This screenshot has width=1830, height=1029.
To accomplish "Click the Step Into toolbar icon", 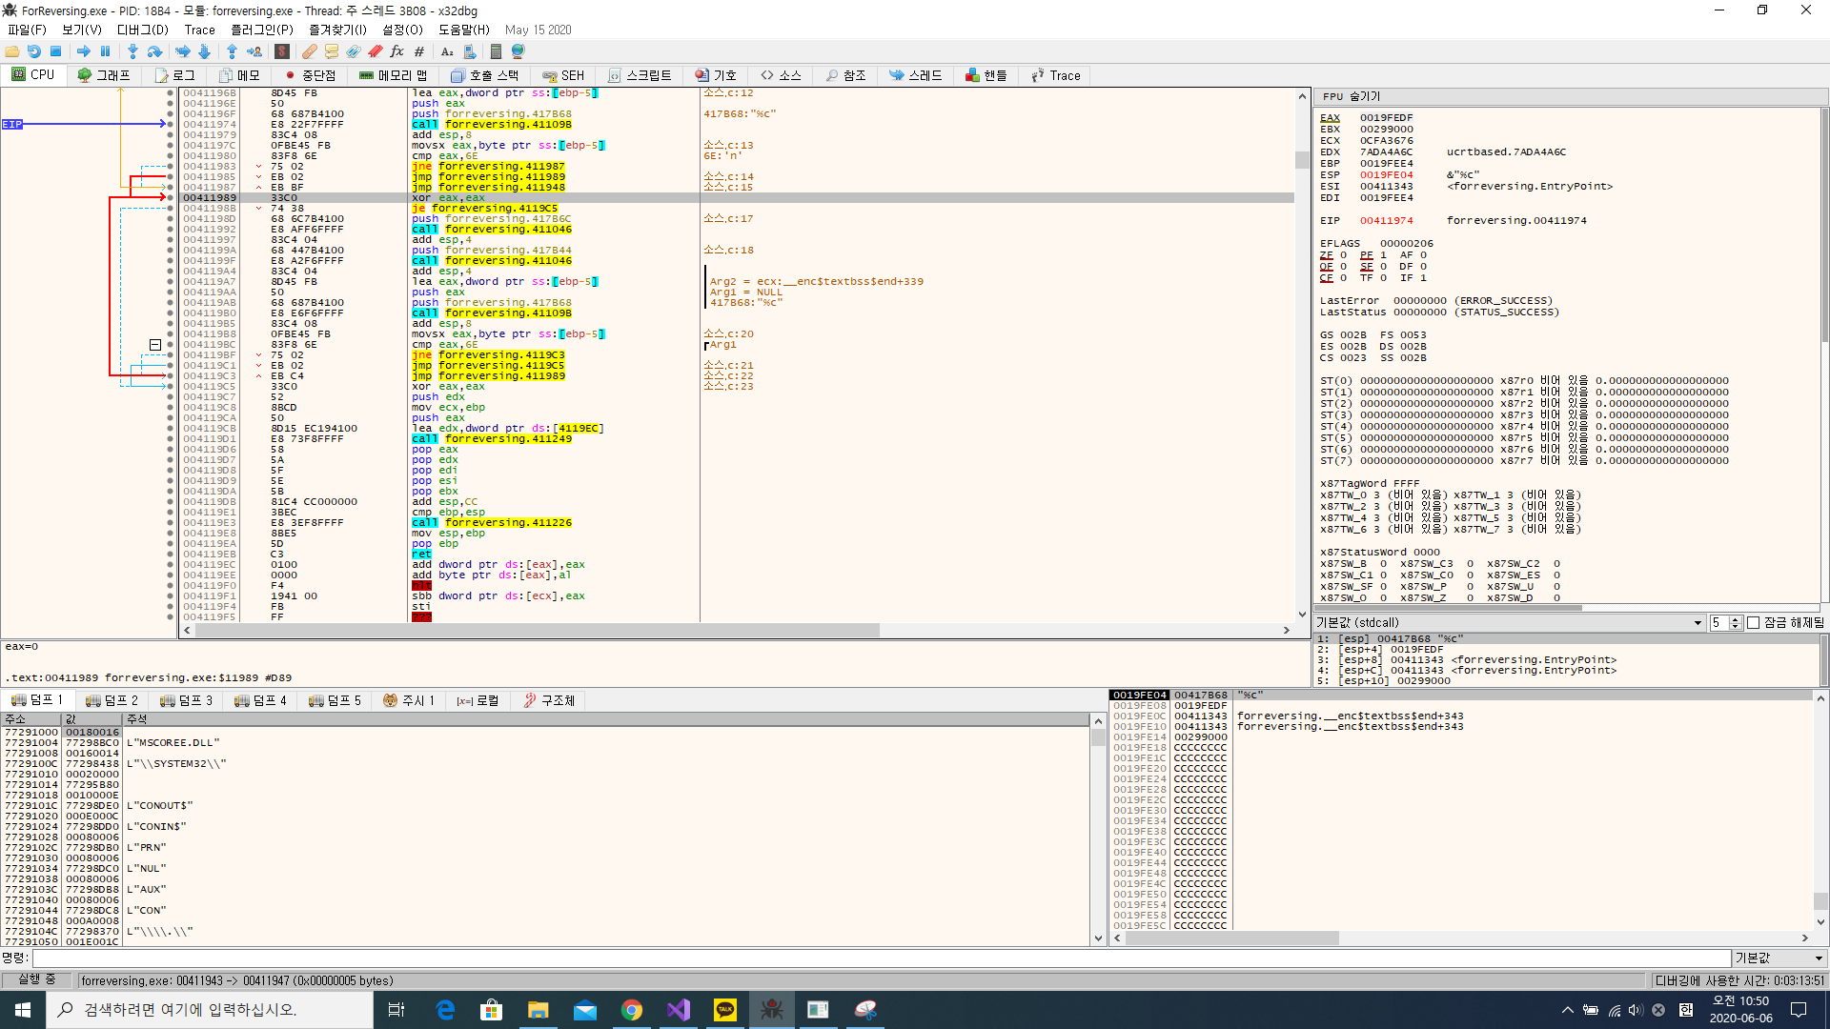I will tap(132, 51).
